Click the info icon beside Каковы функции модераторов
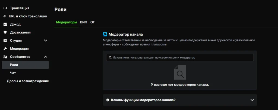 [x=108, y=100]
